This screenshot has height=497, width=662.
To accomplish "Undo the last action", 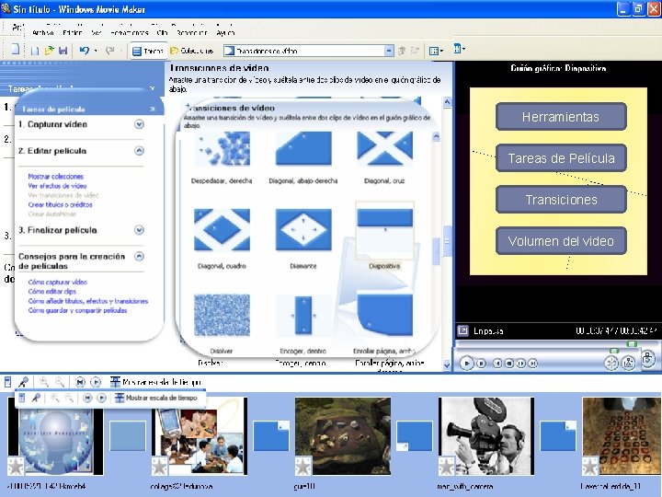I will click(85, 51).
